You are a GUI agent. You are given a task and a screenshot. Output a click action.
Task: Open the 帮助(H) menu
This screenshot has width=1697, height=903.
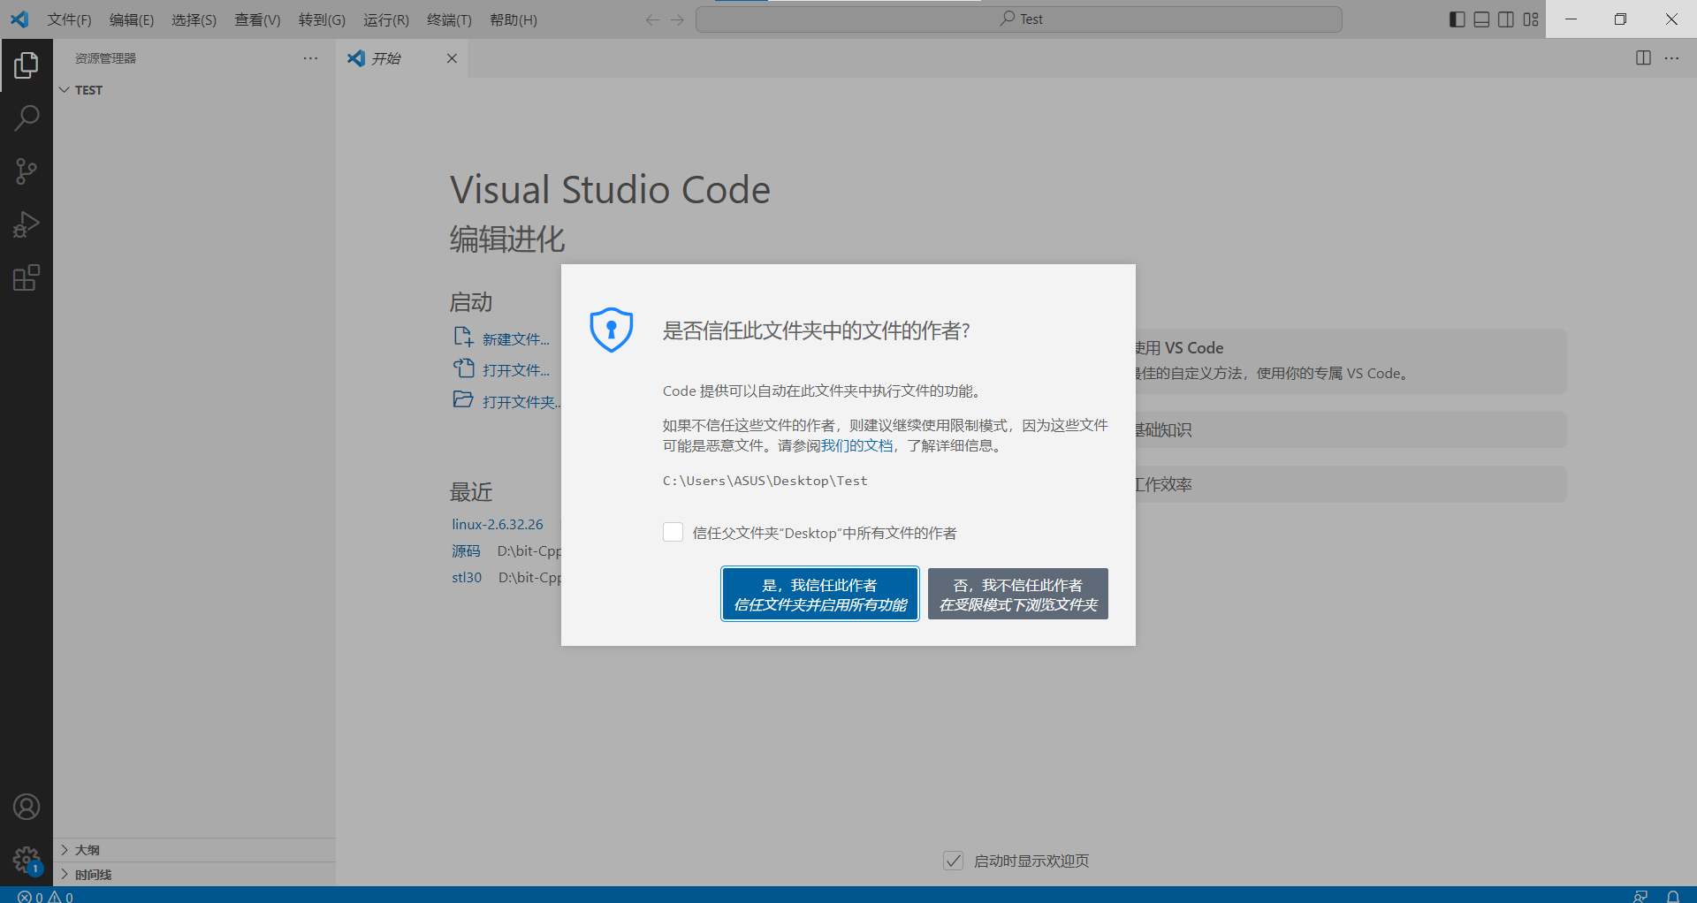514,19
